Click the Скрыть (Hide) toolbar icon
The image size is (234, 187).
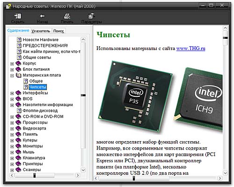click(x=18, y=16)
